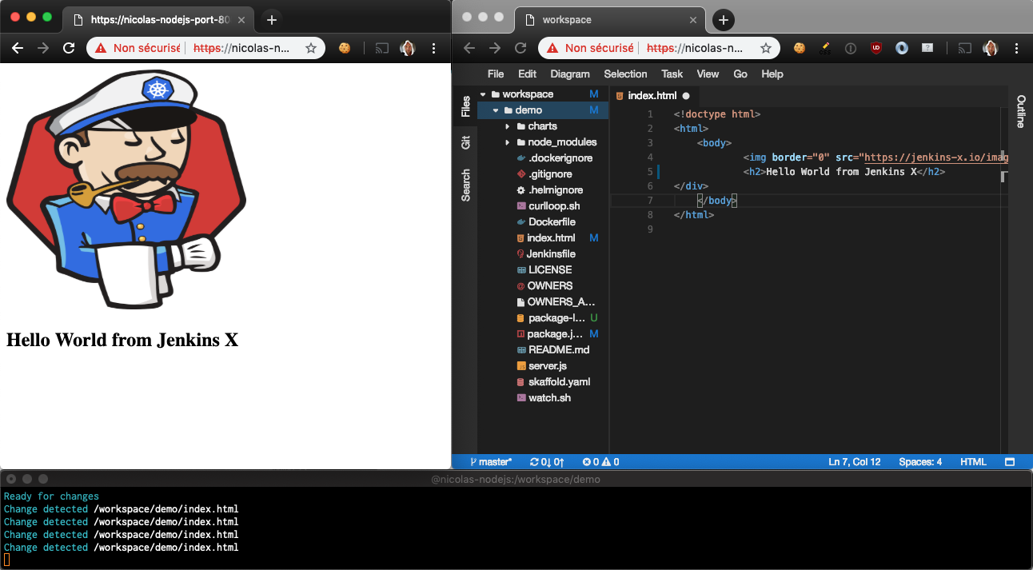Image resolution: width=1033 pixels, height=570 pixels.
Task: Open the profile avatar in left browser
Action: 408,48
